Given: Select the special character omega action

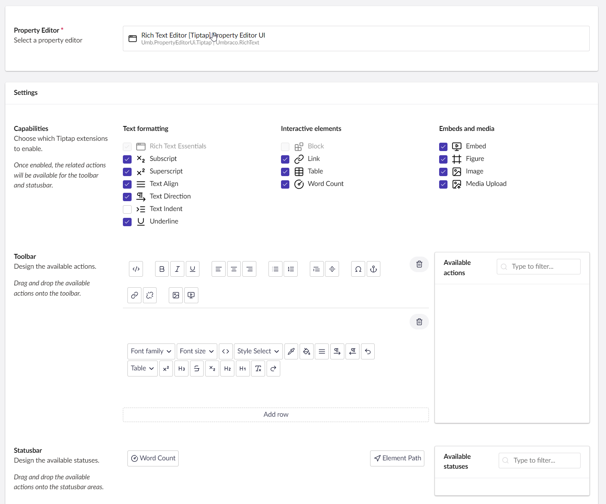Looking at the screenshot, I should coord(358,269).
